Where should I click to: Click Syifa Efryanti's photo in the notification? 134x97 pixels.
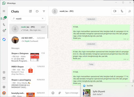click(87, 93)
